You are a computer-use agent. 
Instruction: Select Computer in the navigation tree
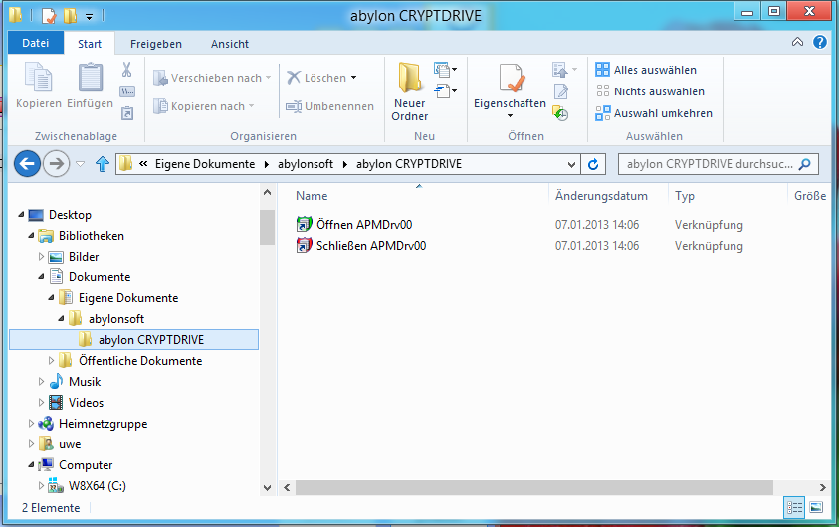point(86,465)
